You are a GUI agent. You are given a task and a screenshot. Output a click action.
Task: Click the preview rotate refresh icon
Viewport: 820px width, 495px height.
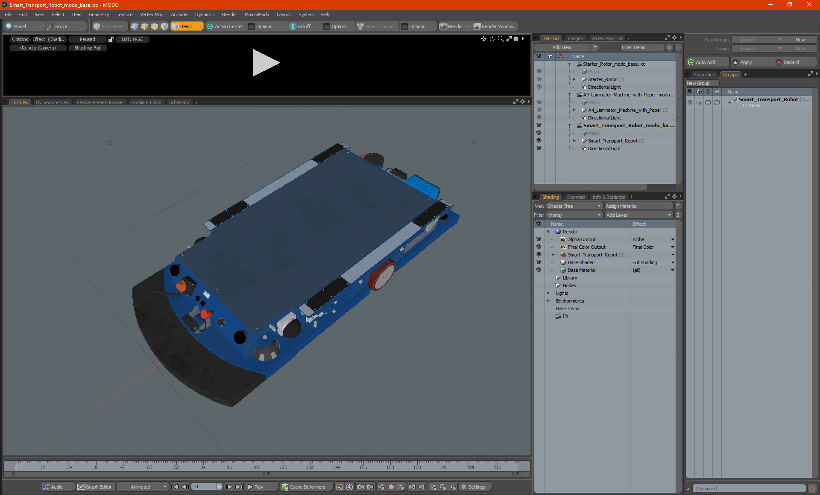tap(492, 39)
